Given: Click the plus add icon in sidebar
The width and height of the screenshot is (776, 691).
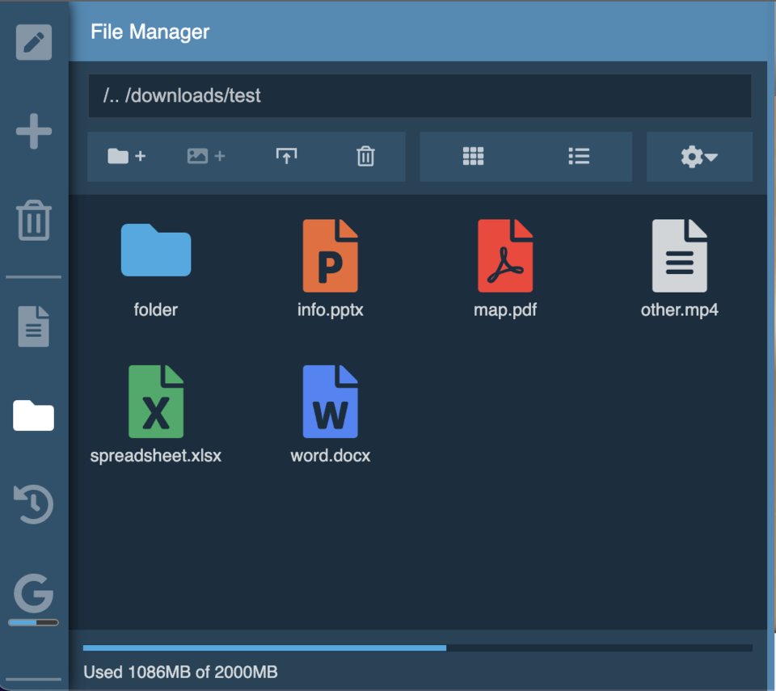Looking at the screenshot, I should pyautogui.click(x=34, y=131).
